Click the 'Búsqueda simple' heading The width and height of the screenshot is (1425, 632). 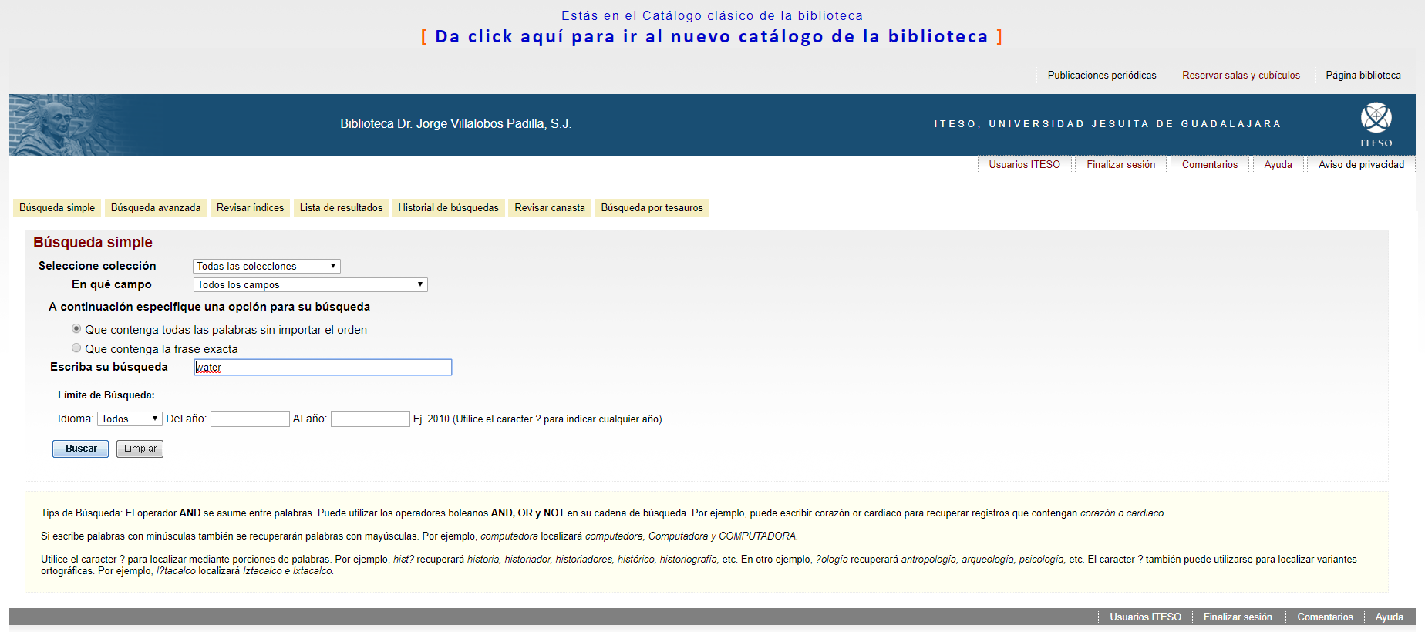click(93, 242)
